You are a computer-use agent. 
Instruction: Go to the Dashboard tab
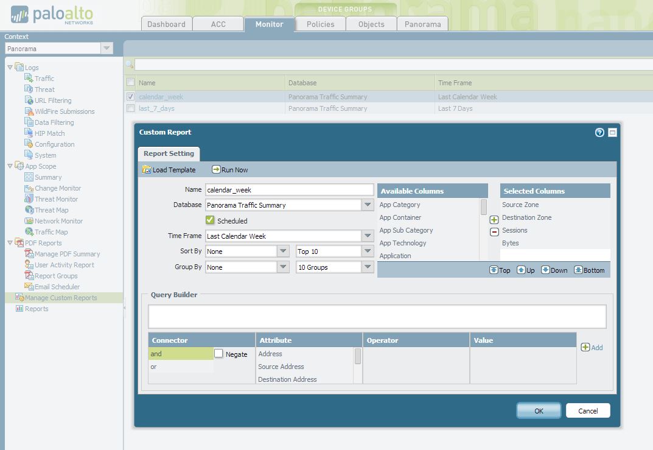tap(166, 24)
